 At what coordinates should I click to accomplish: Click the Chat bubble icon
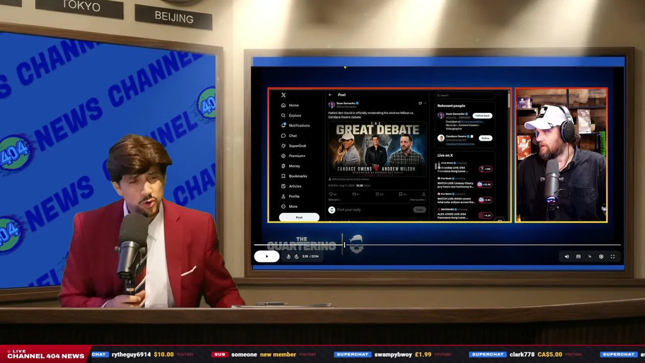(x=283, y=136)
